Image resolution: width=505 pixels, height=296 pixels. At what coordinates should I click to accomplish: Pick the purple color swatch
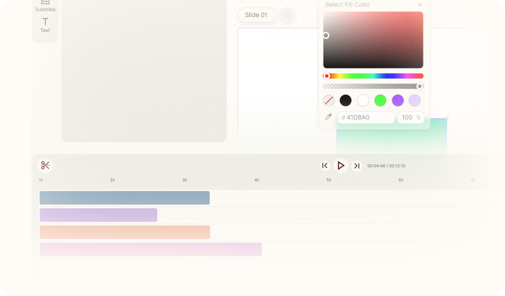click(398, 100)
